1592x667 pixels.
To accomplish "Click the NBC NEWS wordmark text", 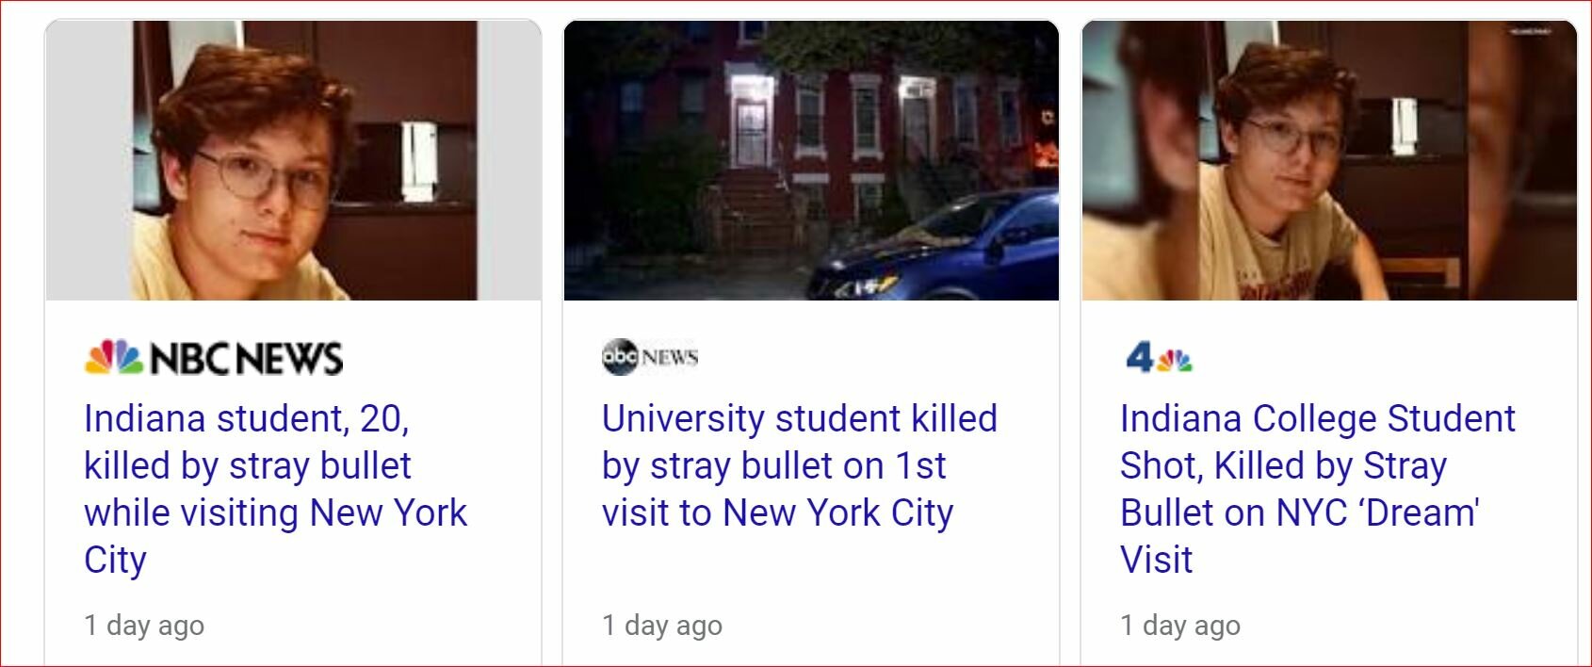I will 247,358.
